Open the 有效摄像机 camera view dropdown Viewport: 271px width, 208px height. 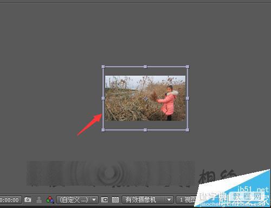click(147, 200)
